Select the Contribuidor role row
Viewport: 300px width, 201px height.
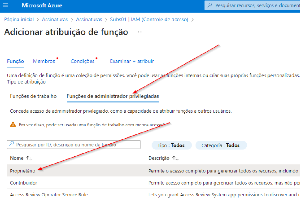pos(153,183)
